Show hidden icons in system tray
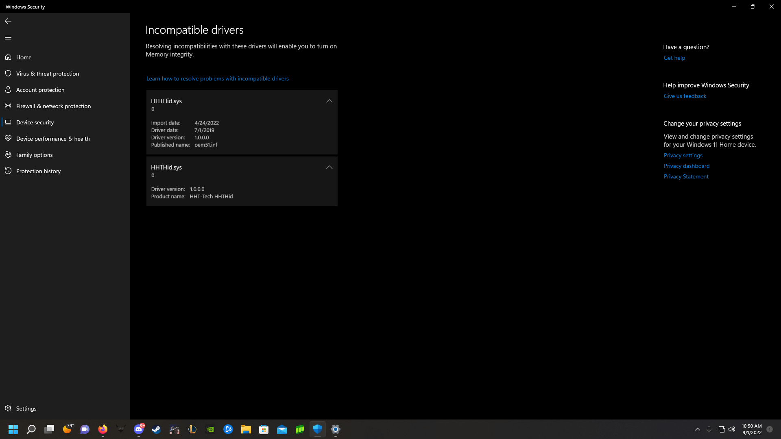This screenshot has width=781, height=439. coord(697,429)
